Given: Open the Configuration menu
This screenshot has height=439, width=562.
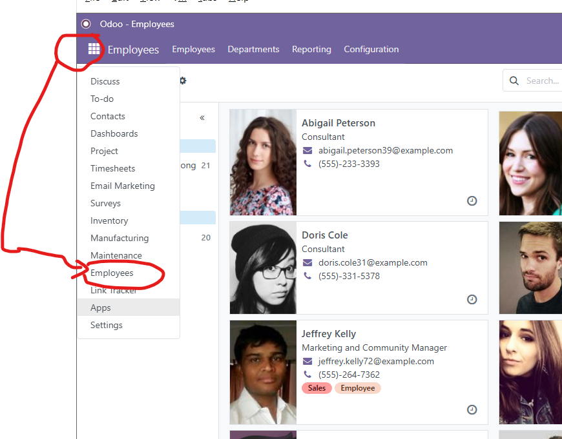Looking at the screenshot, I should 371,49.
